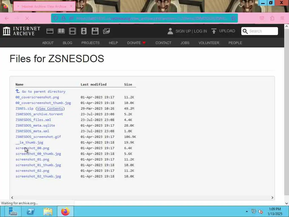Open ZSNESDOS_meta.xml

point(32,131)
